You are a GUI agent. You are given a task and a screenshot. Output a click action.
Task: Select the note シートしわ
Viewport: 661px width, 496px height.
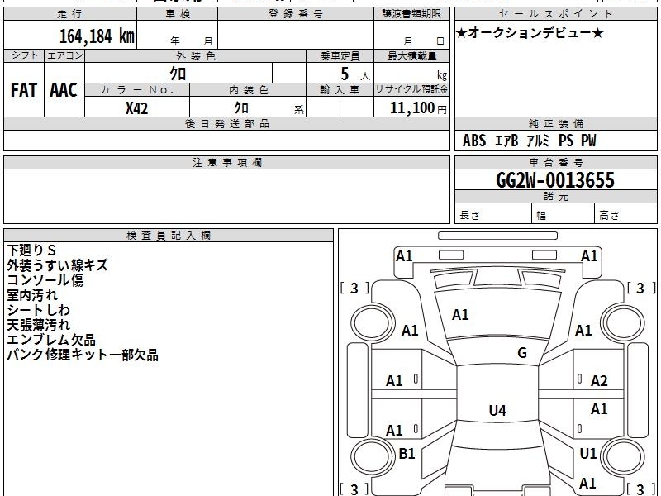(x=38, y=310)
